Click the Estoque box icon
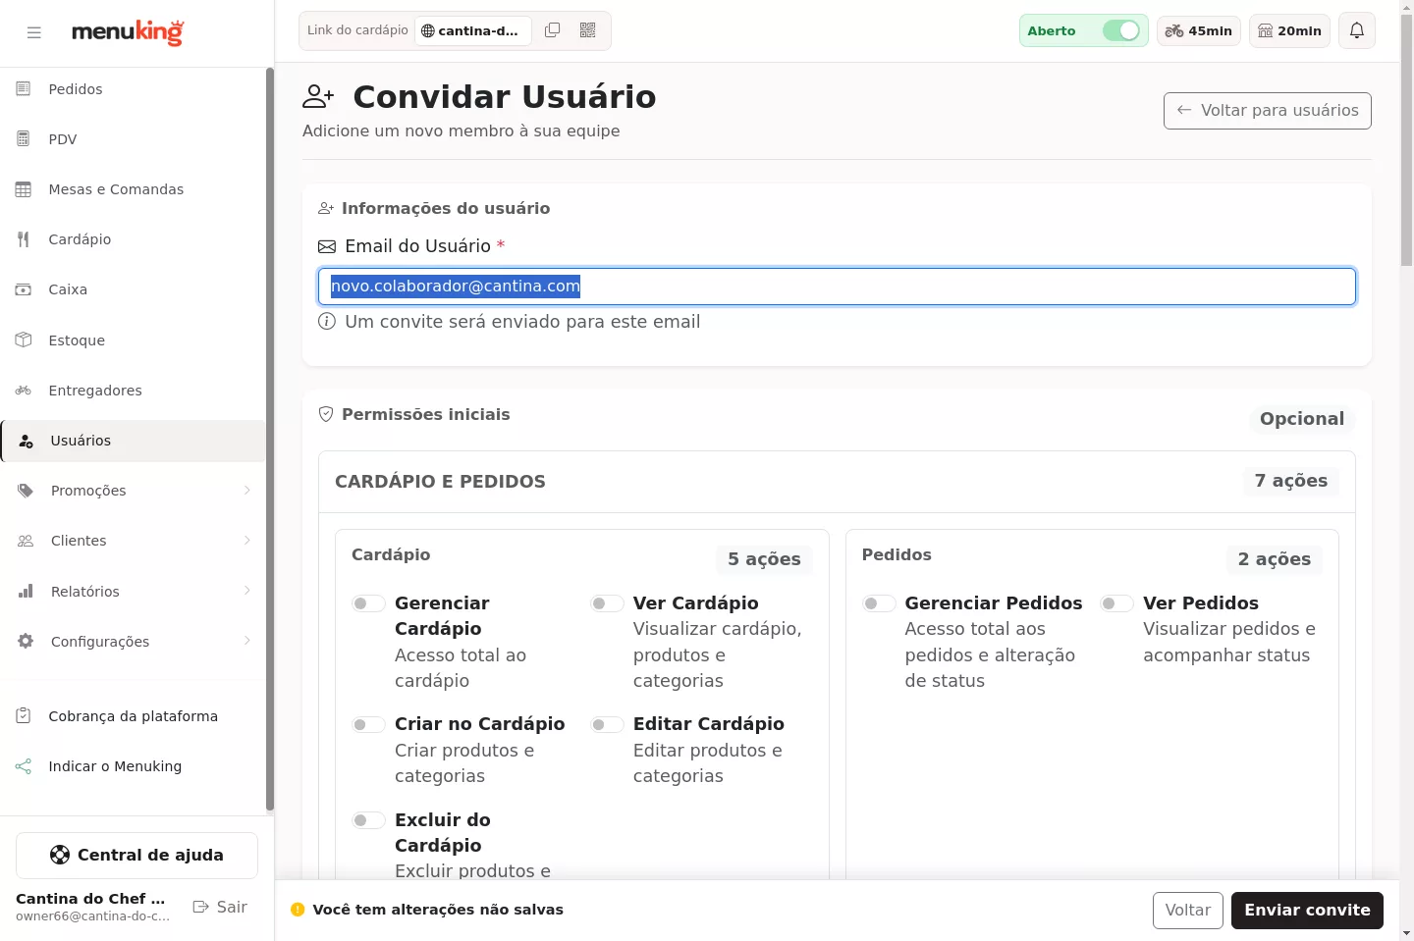Viewport: 1414px width, 941px height. click(24, 340)
